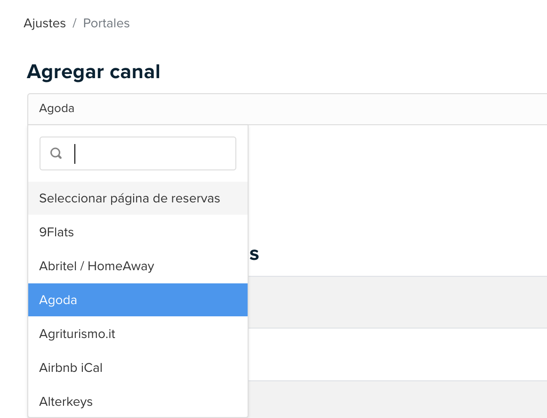Image resolution: width=547 pixels, height=418 pixels.
Task: Select the Alterkeys channel entry
Action: point(138,402)
